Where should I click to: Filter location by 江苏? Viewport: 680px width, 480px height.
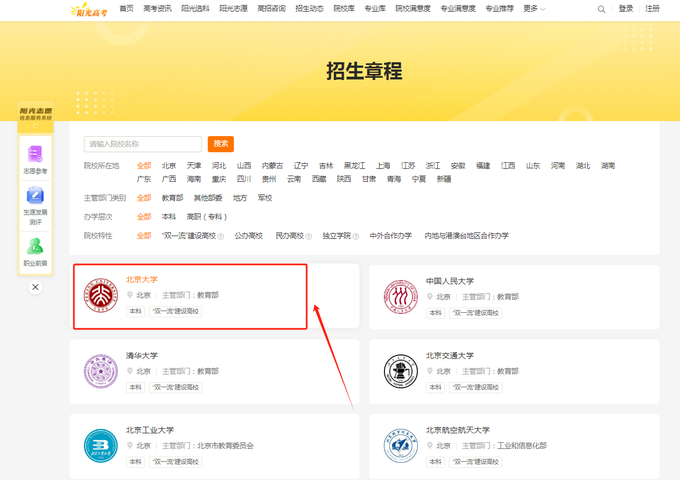(408, 166)
